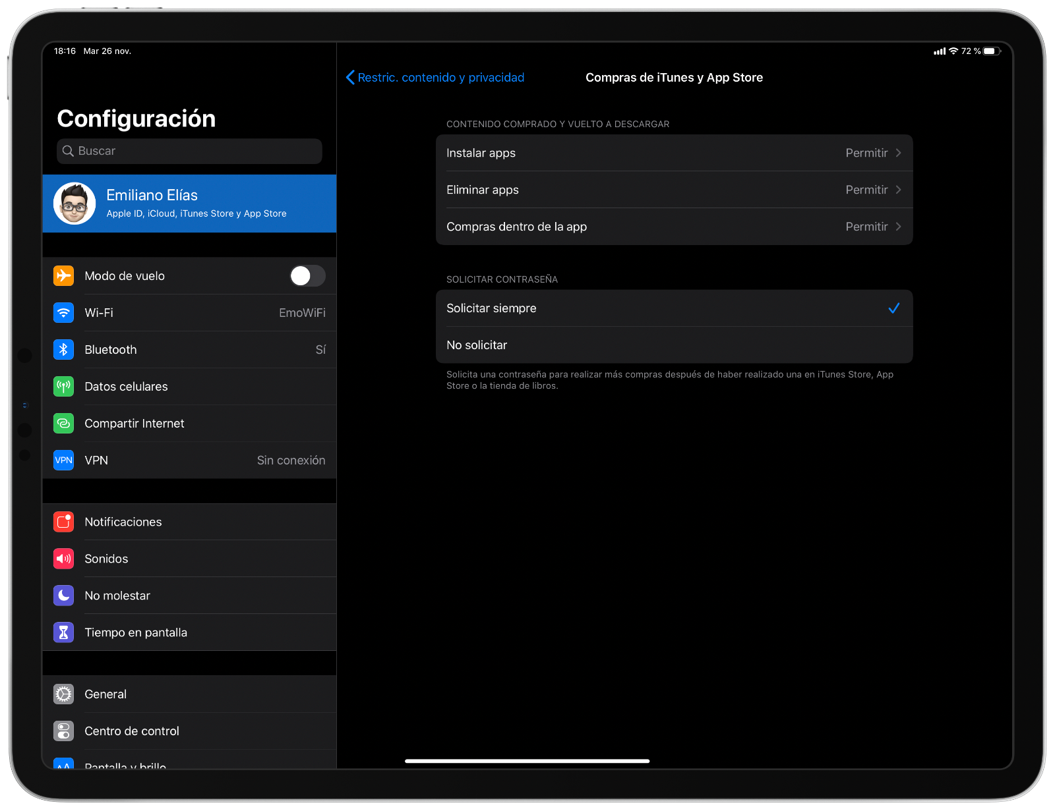Open General settings
Screen dimensions: 1055x811
(x=189, y=694)
